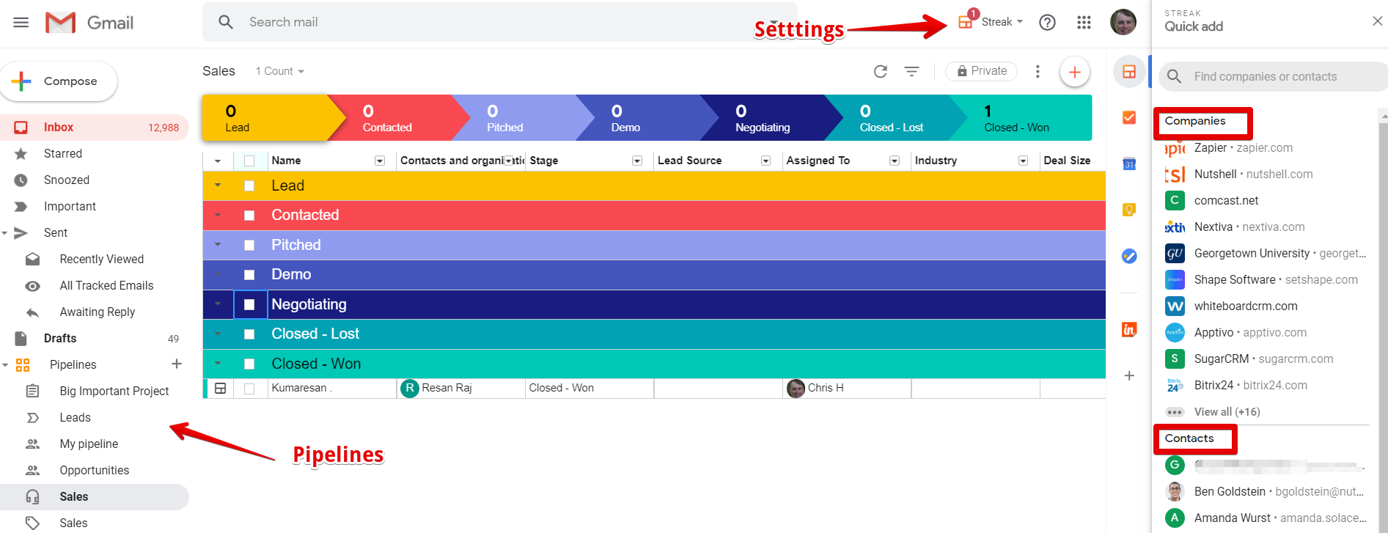This screenshot has height=533, width=1388.
Task: Tick the Lead stage group checkbox
Action: pos(249,186)
